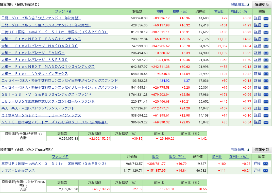The image size is (274, 194).
Task: Open 大和 iFreeレバレッジ S&P500 fund link
Action: pos(35,60)
